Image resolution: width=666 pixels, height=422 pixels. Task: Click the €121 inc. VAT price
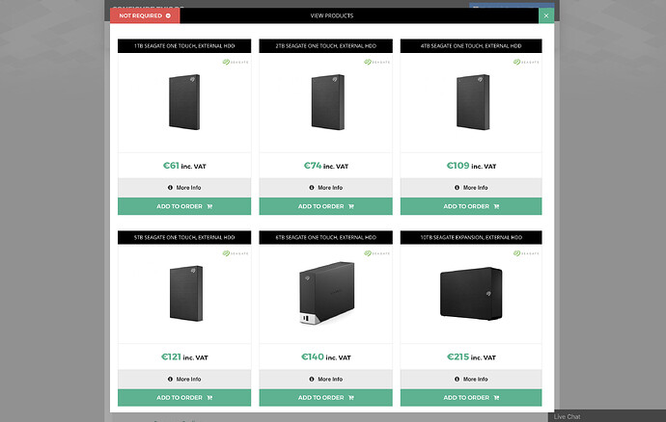coord(184,357)
